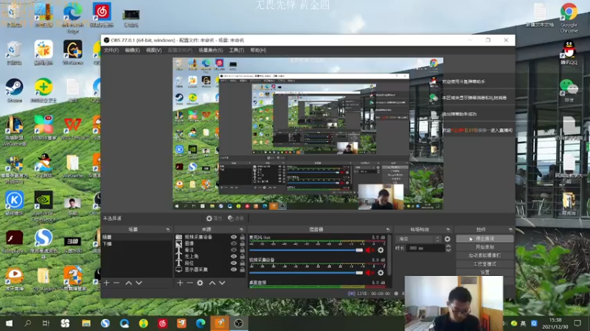Toggle lock on 段位 source
590x331 pixels.
[243, 263]
